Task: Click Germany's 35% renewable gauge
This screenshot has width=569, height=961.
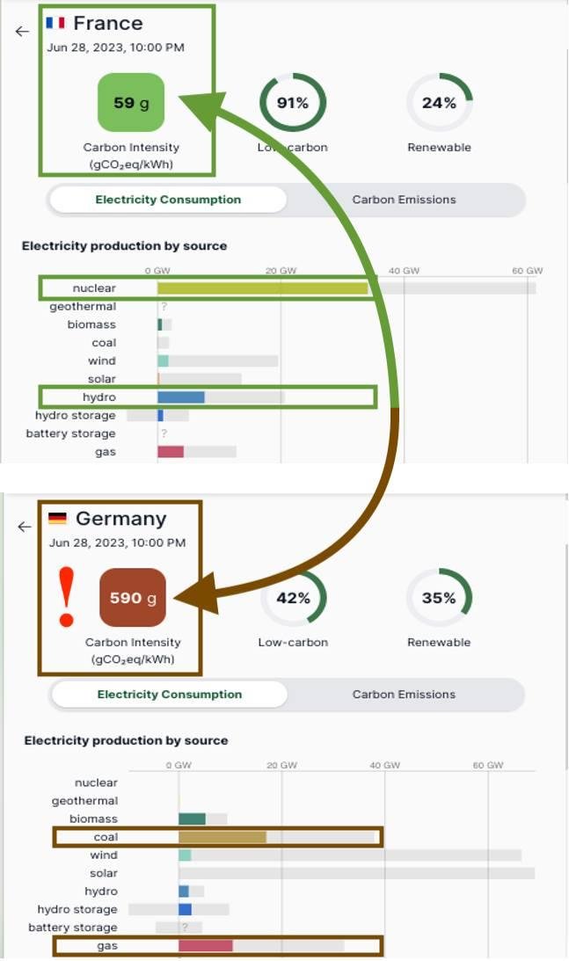Action: coord(439,598)
